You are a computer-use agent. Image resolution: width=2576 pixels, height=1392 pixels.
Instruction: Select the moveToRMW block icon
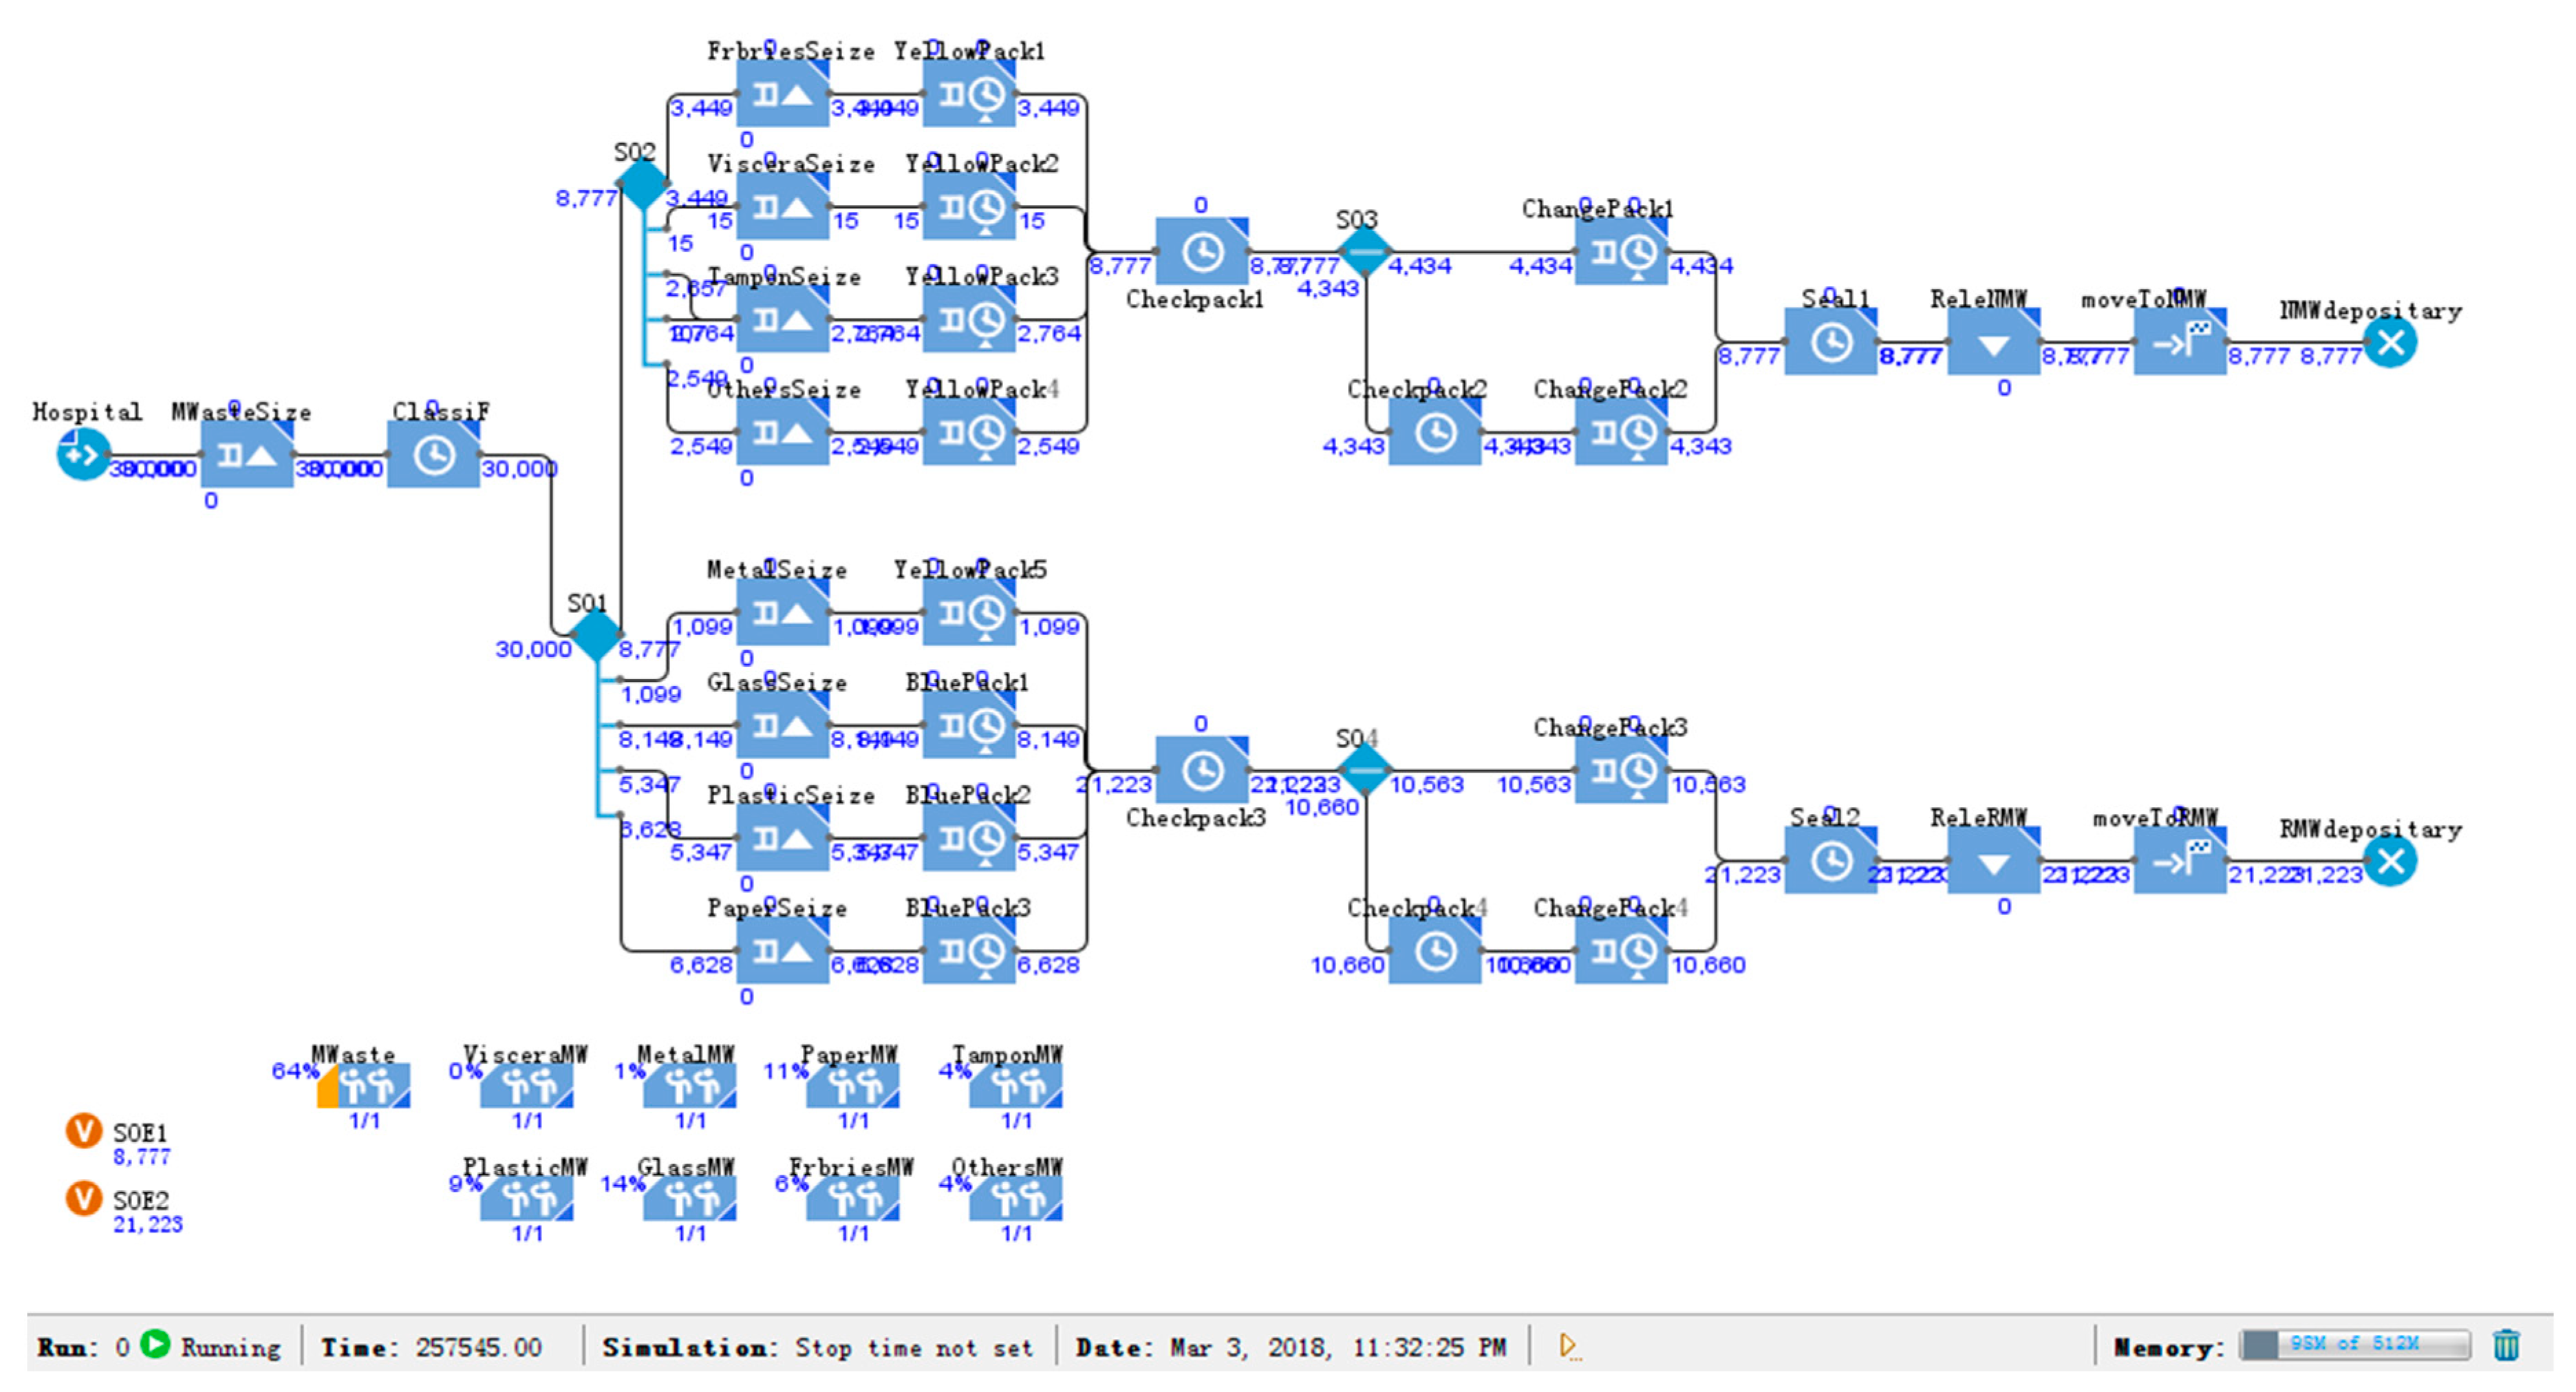point(2180,860)
